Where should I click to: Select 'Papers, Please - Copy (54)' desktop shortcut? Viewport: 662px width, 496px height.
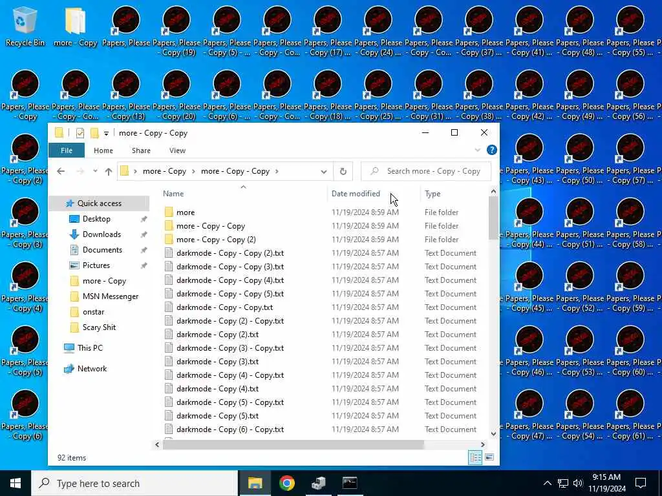[x=580, y=415]
